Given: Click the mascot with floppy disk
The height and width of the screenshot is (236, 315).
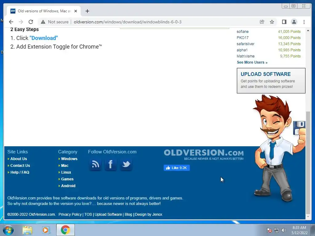Looking at the screenshot, I should [x=279, y=148].
